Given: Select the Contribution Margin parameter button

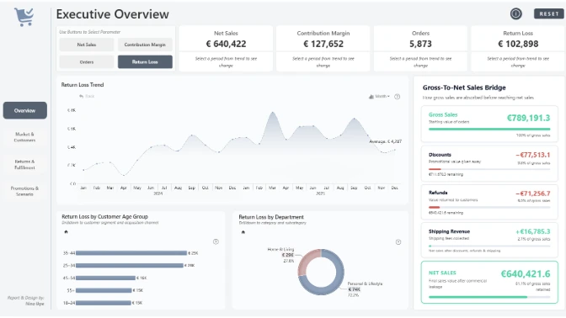Looking at the screenshot, I should point(145,45).
